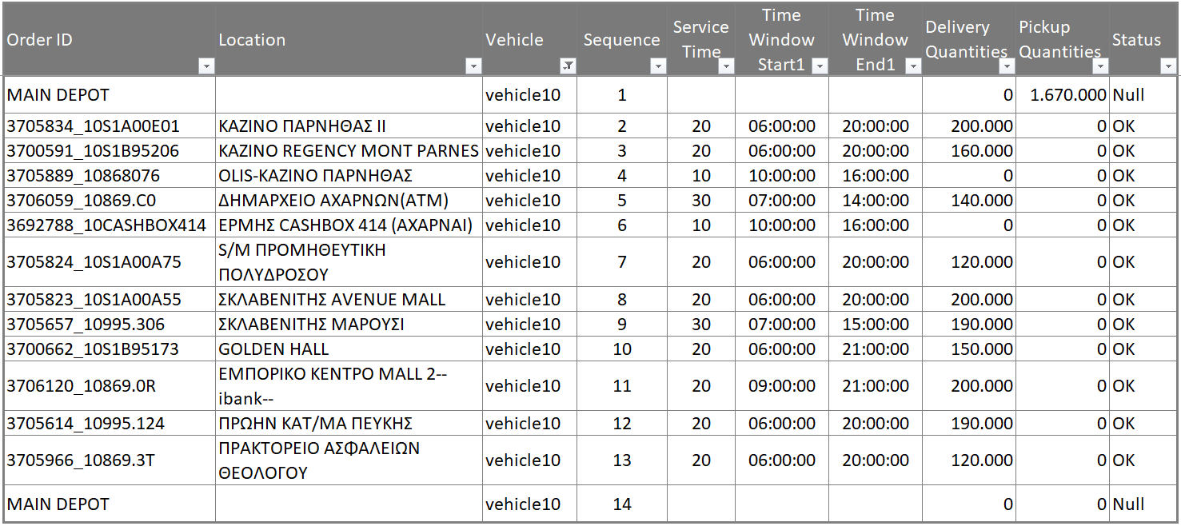The width and height of the screenshot is (1181, 526).
Task: Open the Service Time filter arrow
Action: [726, 66]
